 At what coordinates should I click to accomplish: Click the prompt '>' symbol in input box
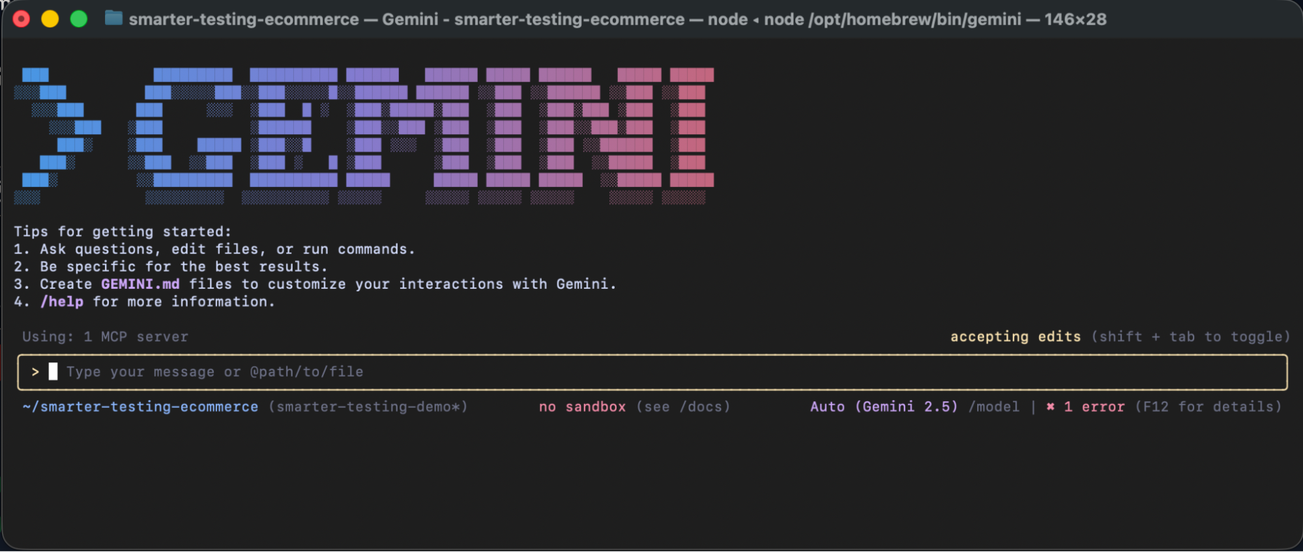(x=35, y=372)
